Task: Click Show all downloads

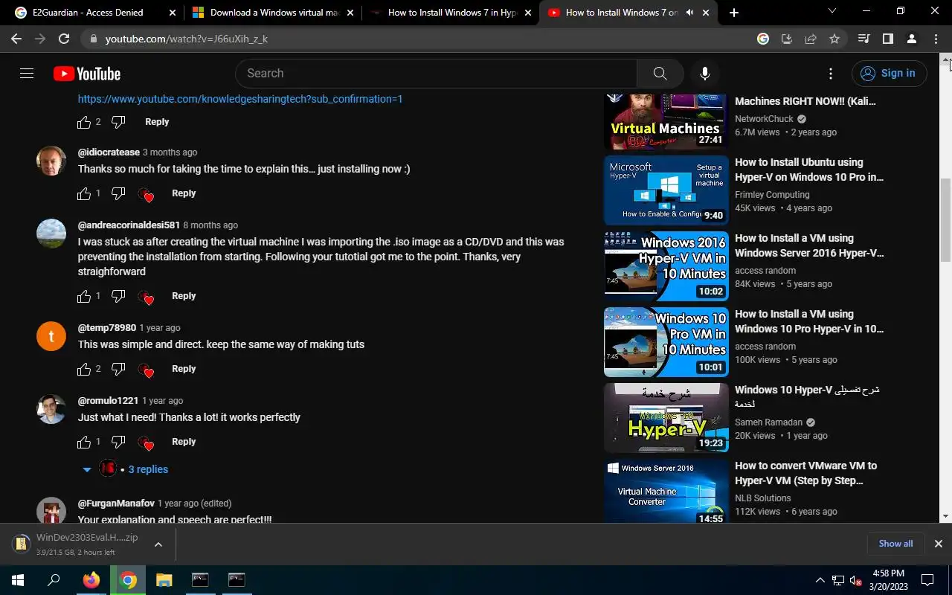Action: 895,544
